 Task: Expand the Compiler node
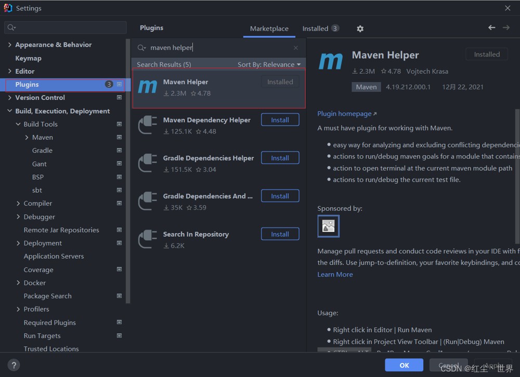coord(18,204)
